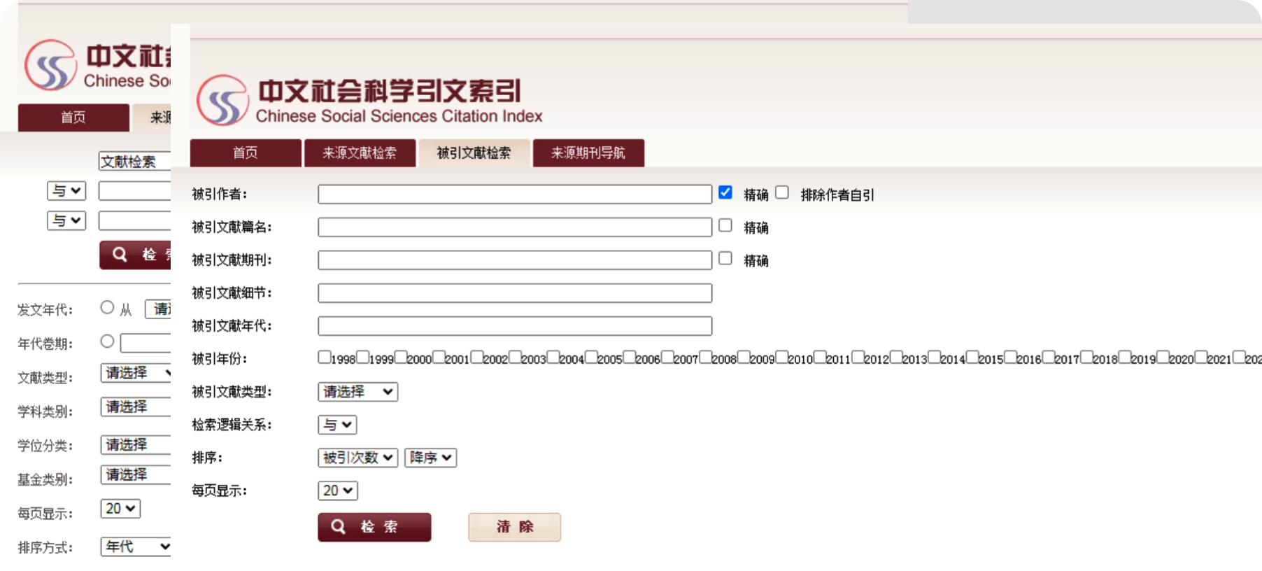Screen dimensions: 1262x571
Task: Open the 降序 order dropdown
Action: click(x=430, y=458)
